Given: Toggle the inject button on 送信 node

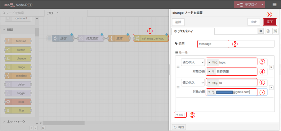Looking at the screenshot, I should coord(49,38).
